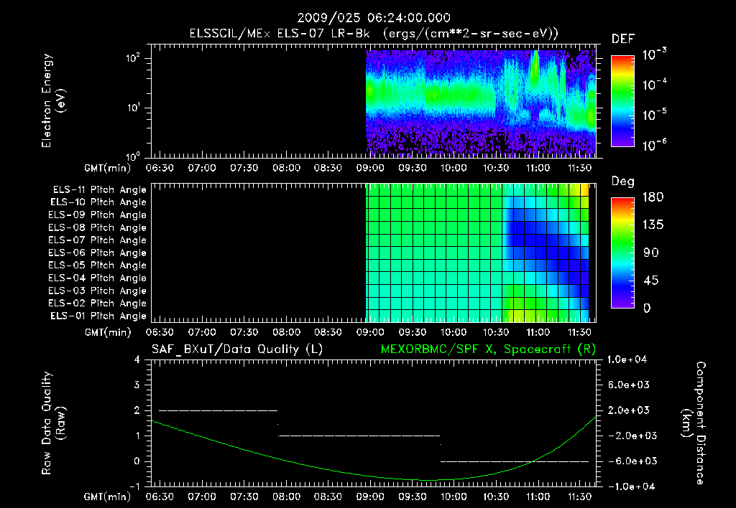Click the 10⁻³ value on DEF scale
The height and width of the screenshot is (508, 736).
(x=654, y=54)
